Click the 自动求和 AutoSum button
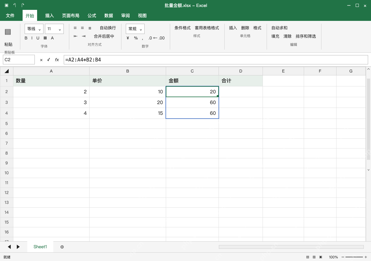This screenshot has height=261, width=371. 279,28
